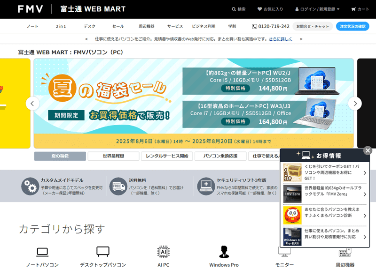Click the FMV logo
The width and height of the screenshot is (376, 269).
(x=31, y=9)
